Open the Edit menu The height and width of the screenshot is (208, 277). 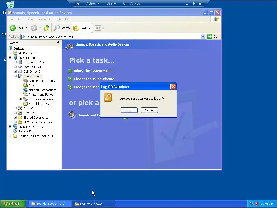click(x=21, y=19)
